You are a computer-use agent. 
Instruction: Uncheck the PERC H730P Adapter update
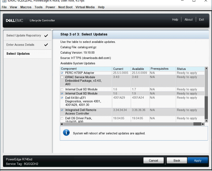[x=62, y=73]
